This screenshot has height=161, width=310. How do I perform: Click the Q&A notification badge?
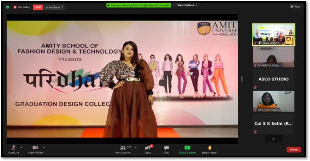coord(152,146)
